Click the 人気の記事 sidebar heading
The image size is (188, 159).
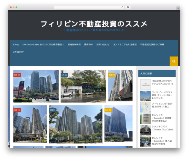[146, 74]
